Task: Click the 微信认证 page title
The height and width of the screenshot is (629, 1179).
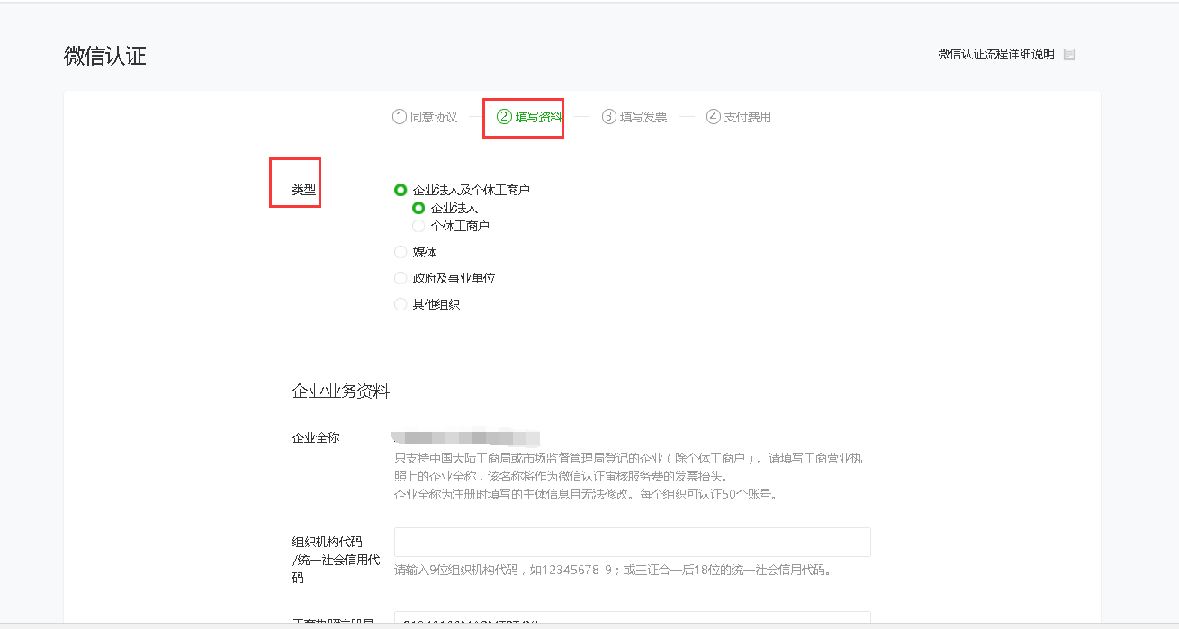Action: [x=105, y=56]
